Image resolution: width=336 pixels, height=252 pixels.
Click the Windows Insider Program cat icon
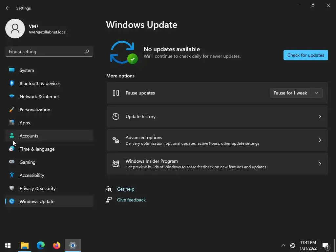[116, 164]
